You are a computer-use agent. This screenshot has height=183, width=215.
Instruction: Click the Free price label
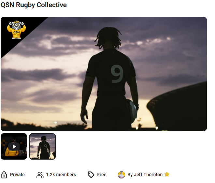[x=102, y=175]
